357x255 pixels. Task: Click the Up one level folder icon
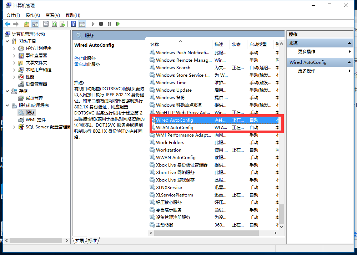27,24
